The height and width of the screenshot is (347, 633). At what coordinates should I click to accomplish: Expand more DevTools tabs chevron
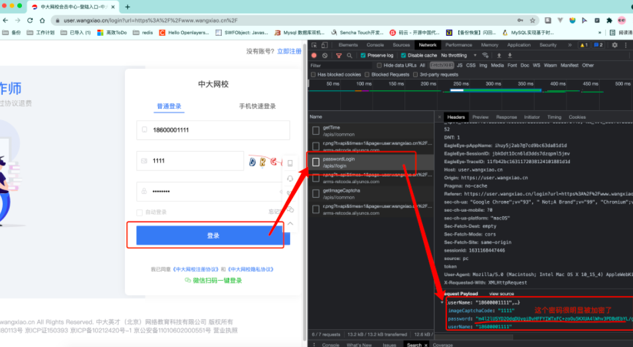click(570, 44)
